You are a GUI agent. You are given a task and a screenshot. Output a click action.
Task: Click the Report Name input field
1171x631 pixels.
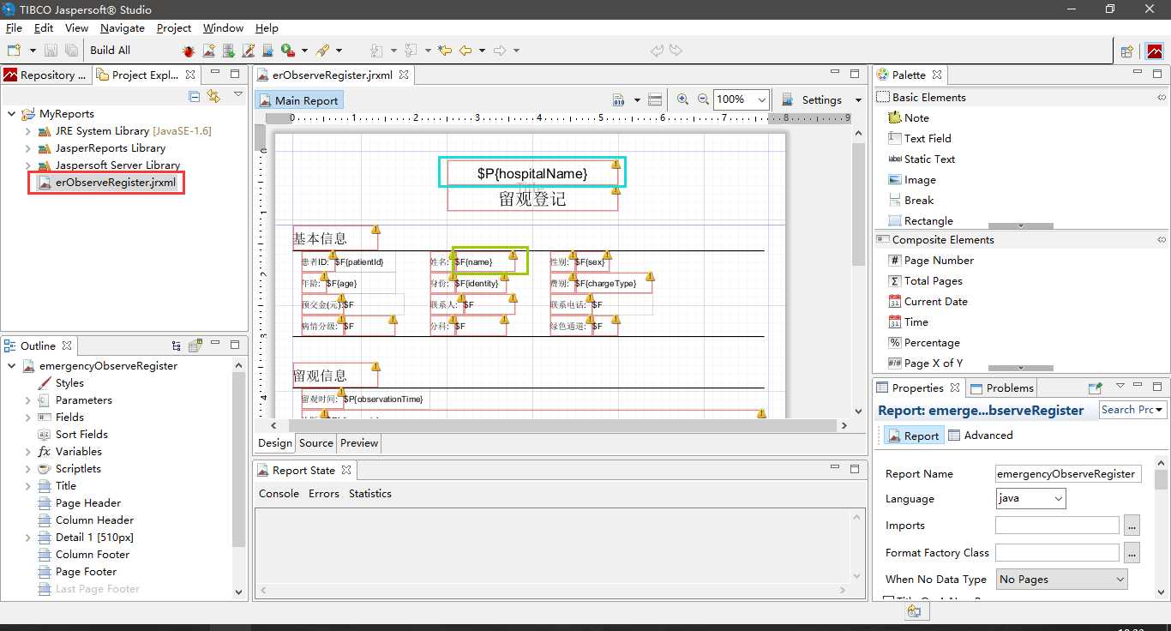click(1067, 473)
